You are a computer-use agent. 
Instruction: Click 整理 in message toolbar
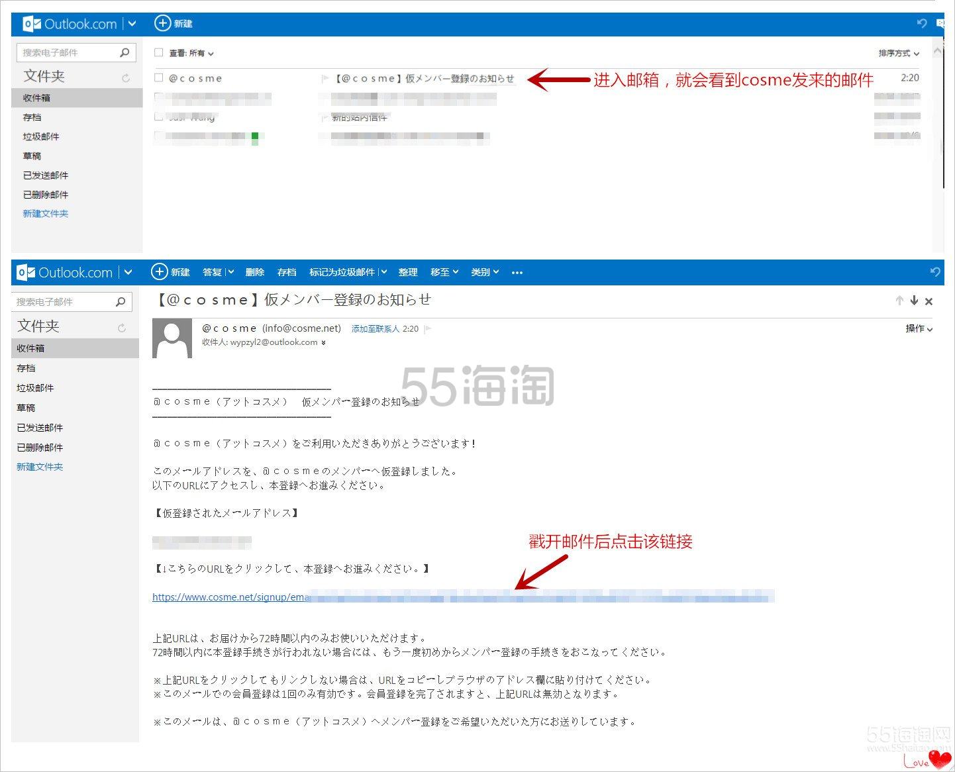coord(408,272)
